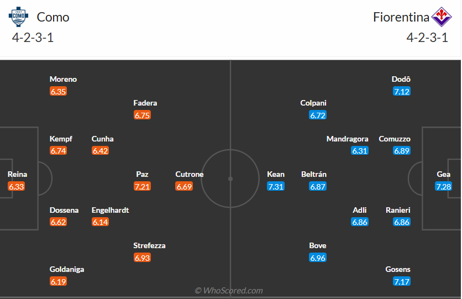462x299 pixels.
Task: Select Fiorentina striker Kean
Action: 276,174
